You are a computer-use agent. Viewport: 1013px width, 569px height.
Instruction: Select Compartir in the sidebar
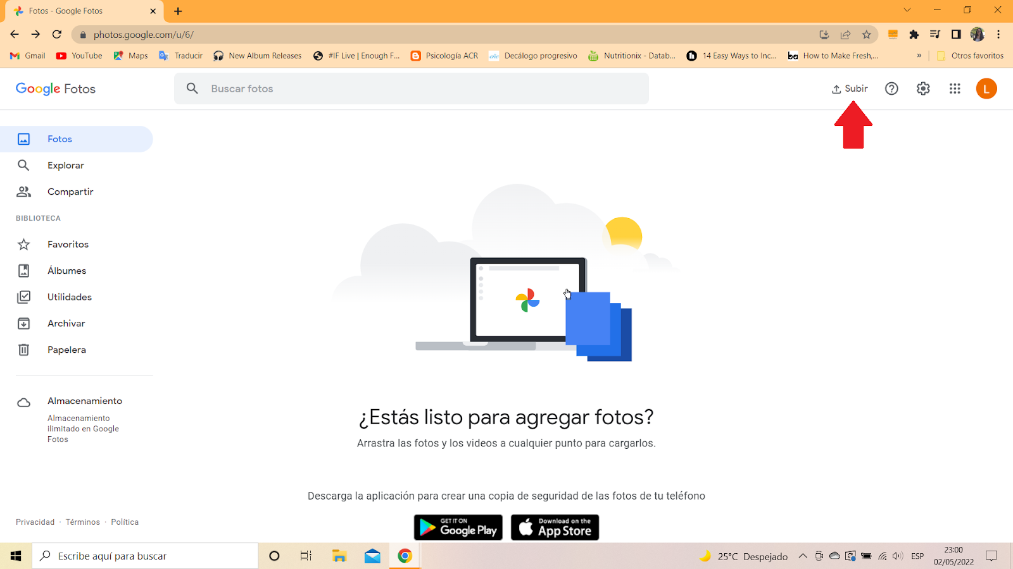click(70, 191)
